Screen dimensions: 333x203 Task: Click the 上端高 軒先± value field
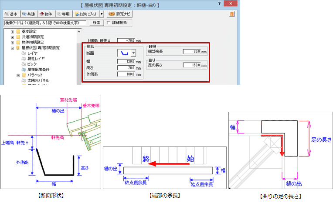[x=126, y=40]
